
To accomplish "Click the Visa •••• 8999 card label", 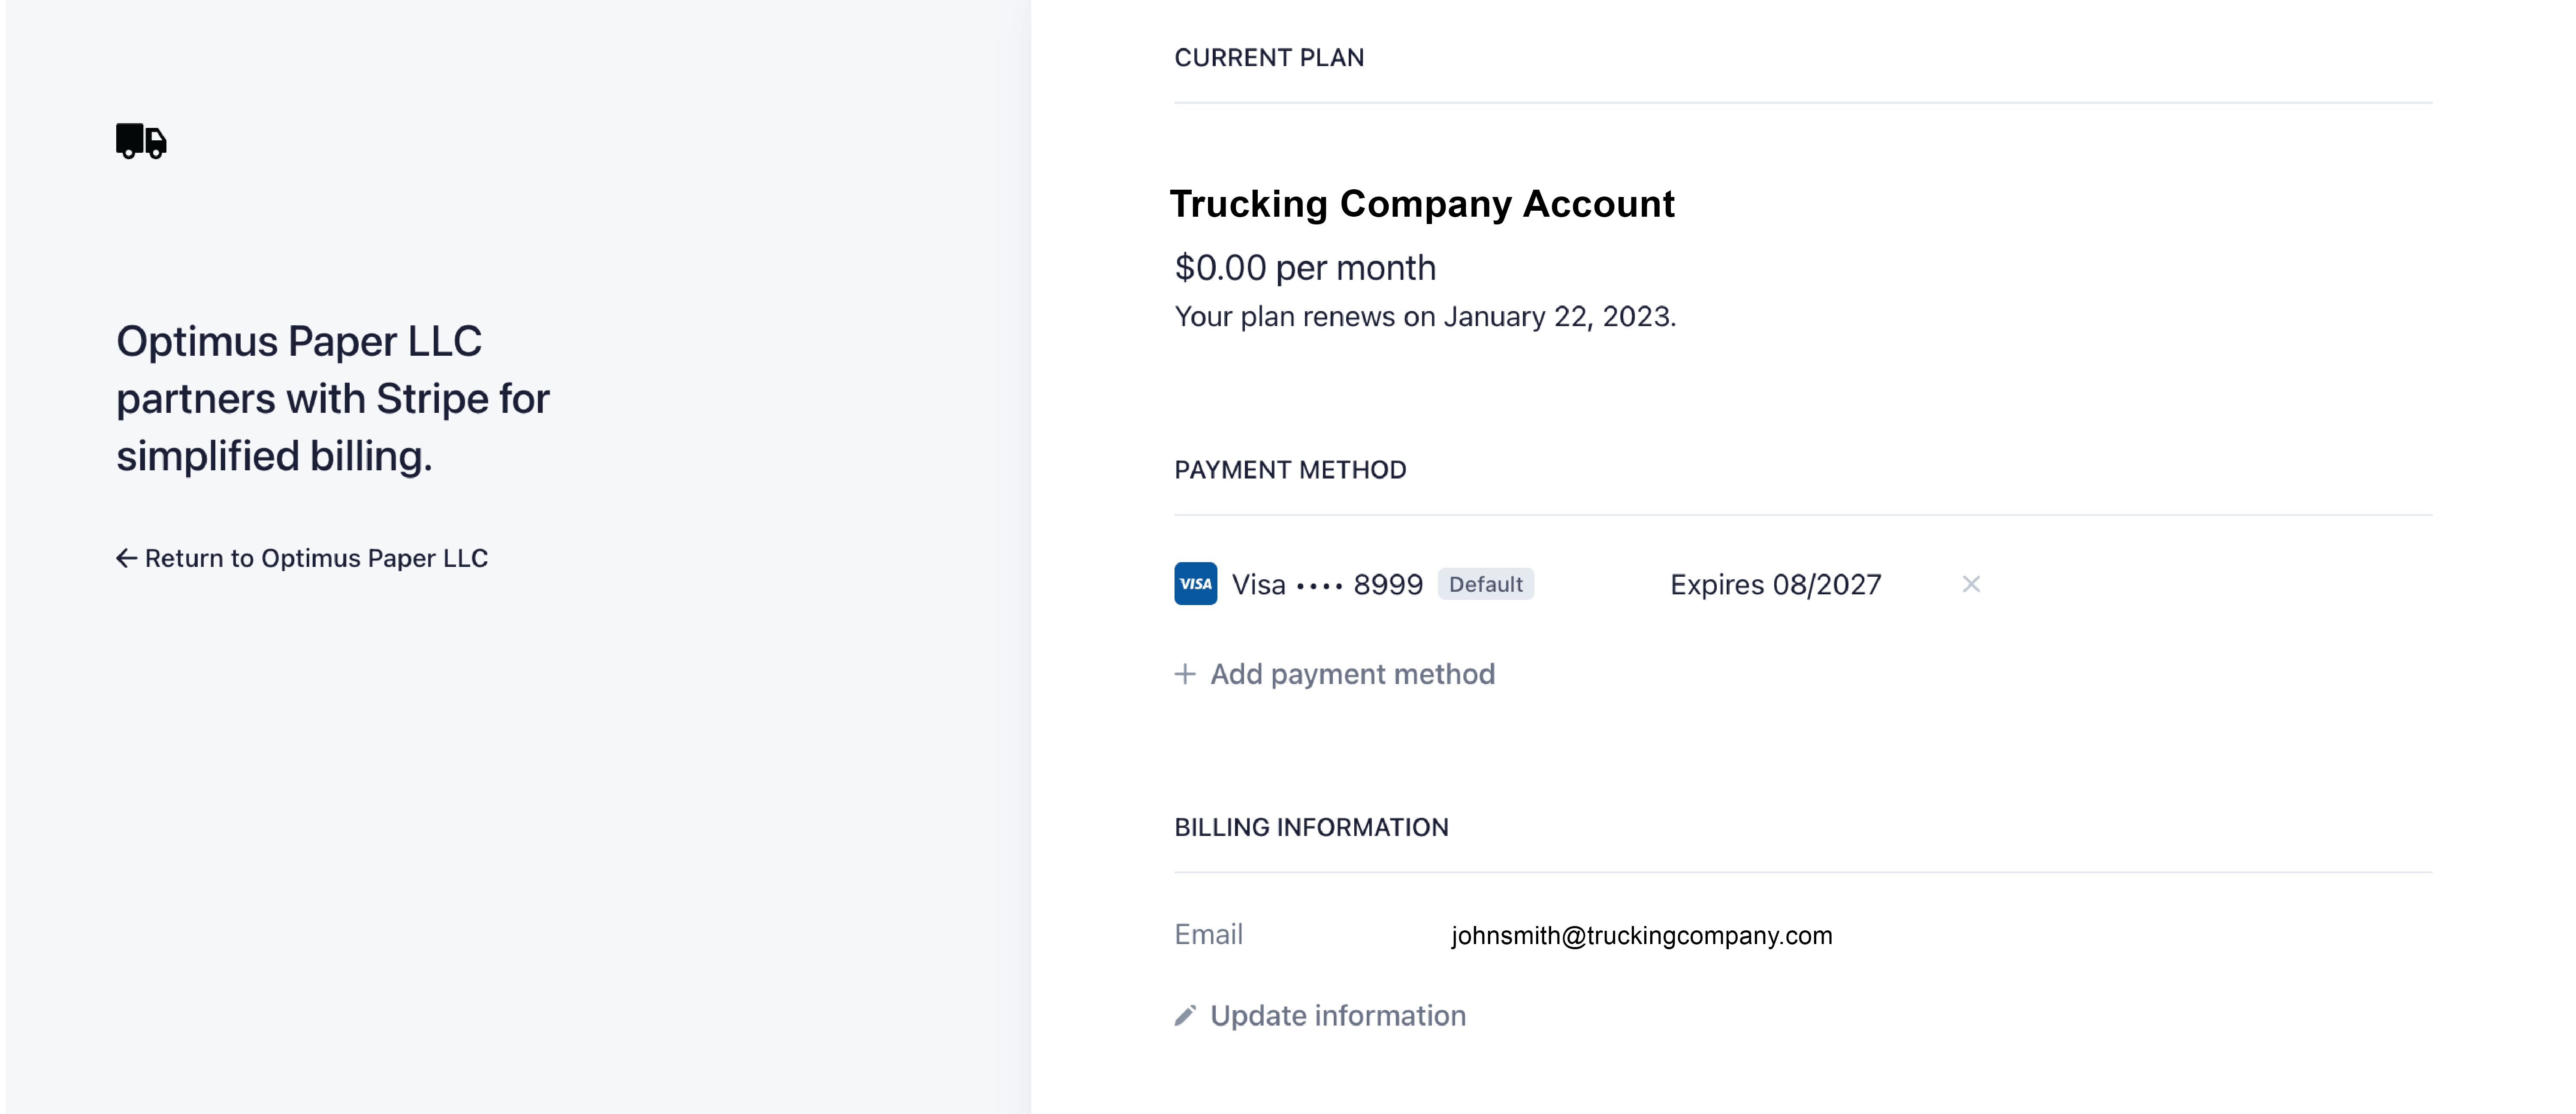I will click(x=1326, y=584).
